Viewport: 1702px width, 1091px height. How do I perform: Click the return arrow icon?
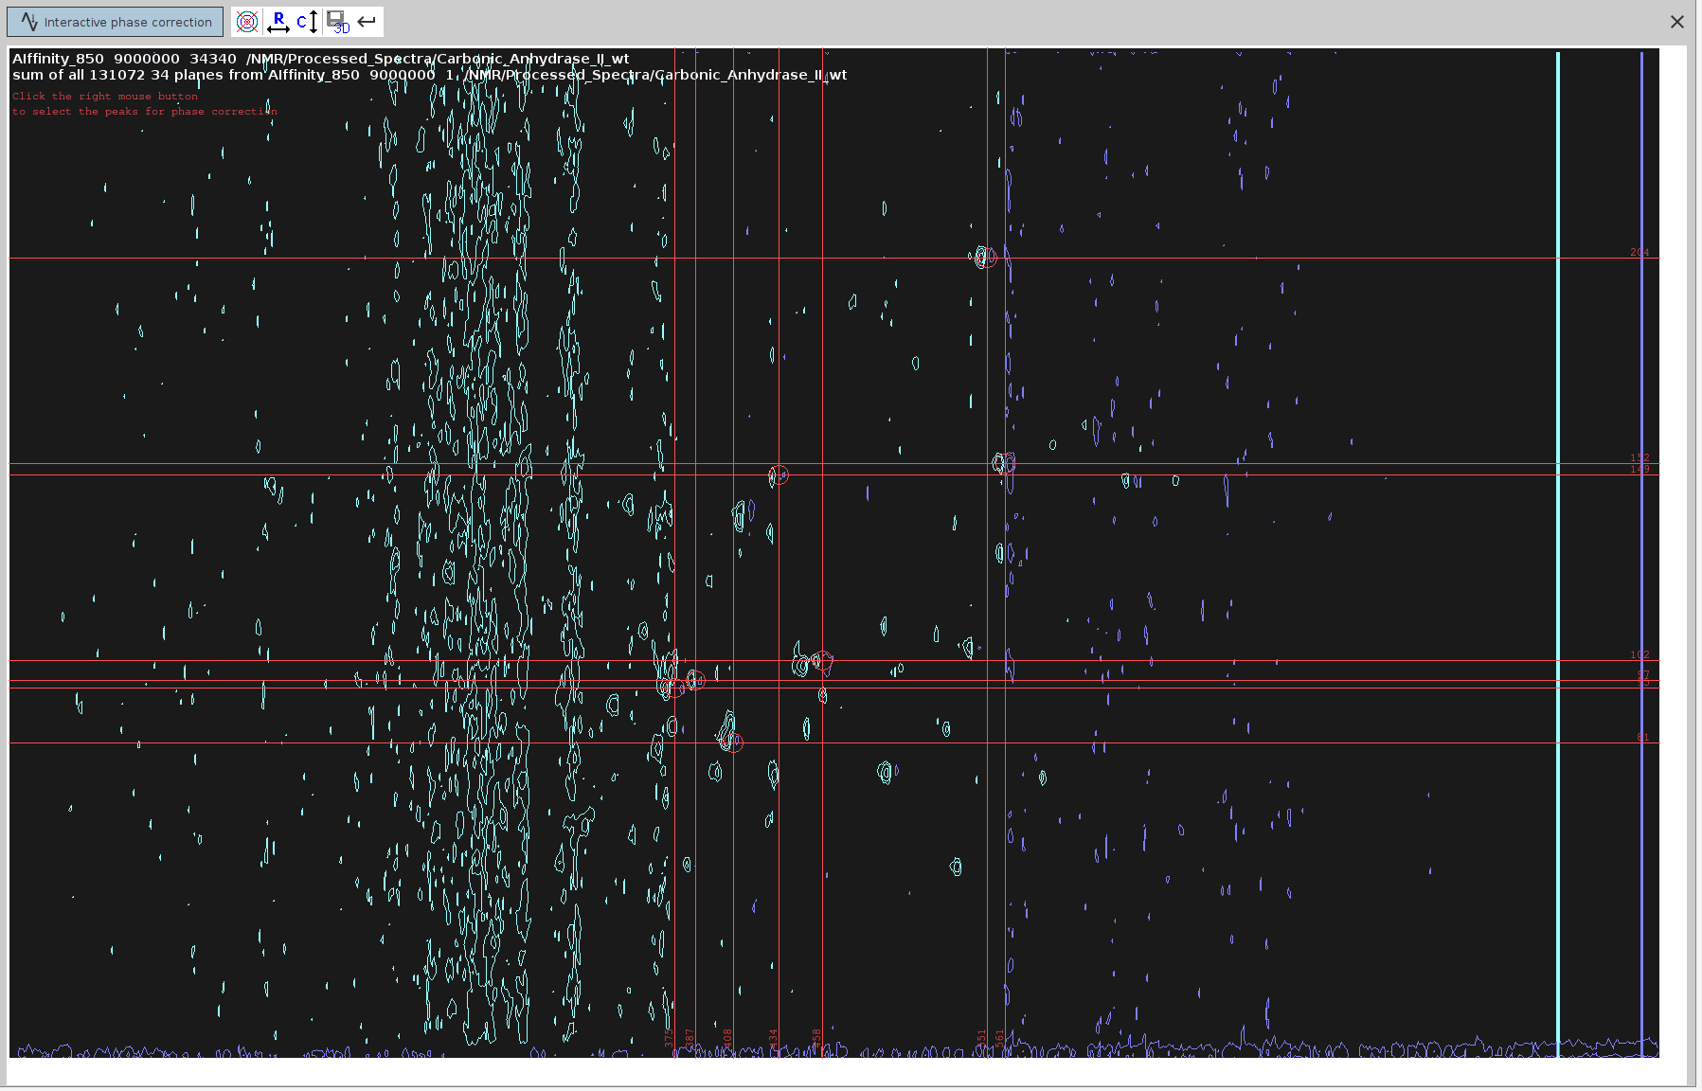[367, 22]
